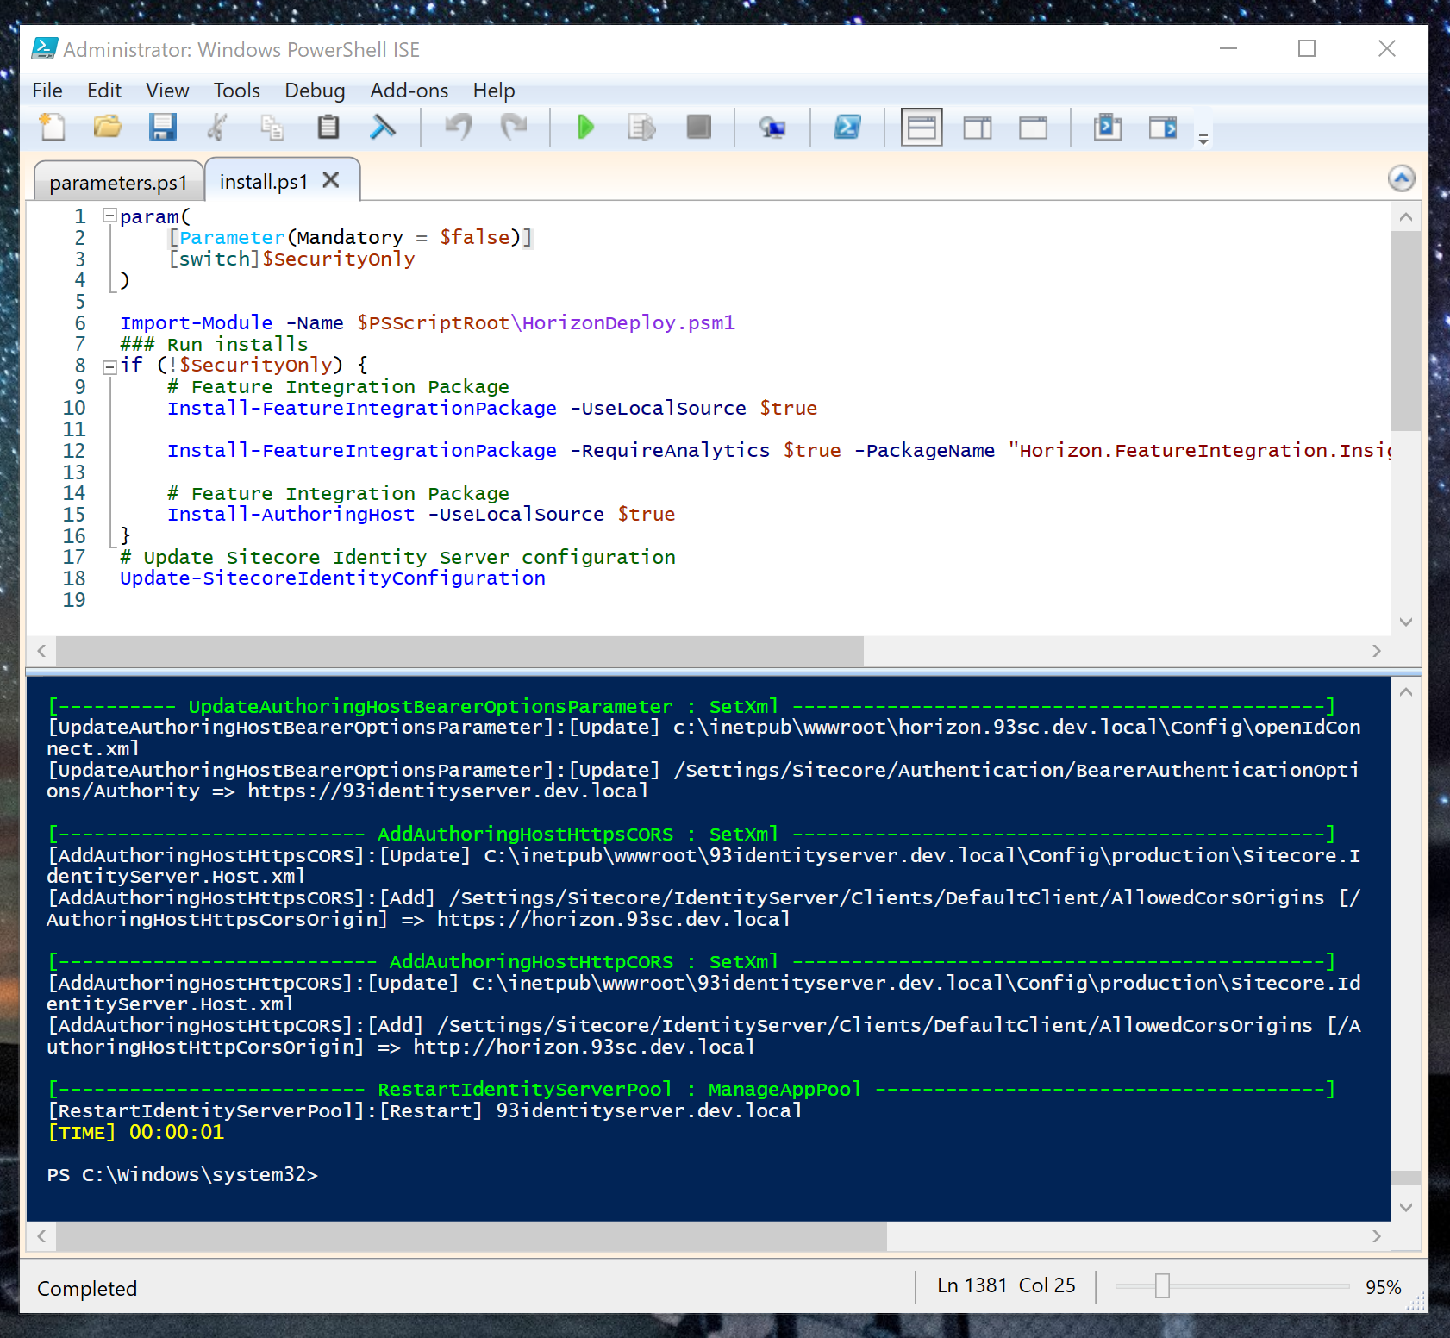Open the View menu
The height and width of the screenshot is (1338, 1450).
pos(167,91)
